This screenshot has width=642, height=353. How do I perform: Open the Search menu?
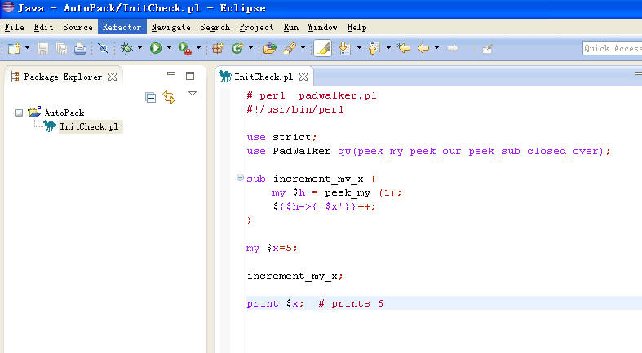coord(215,28)
